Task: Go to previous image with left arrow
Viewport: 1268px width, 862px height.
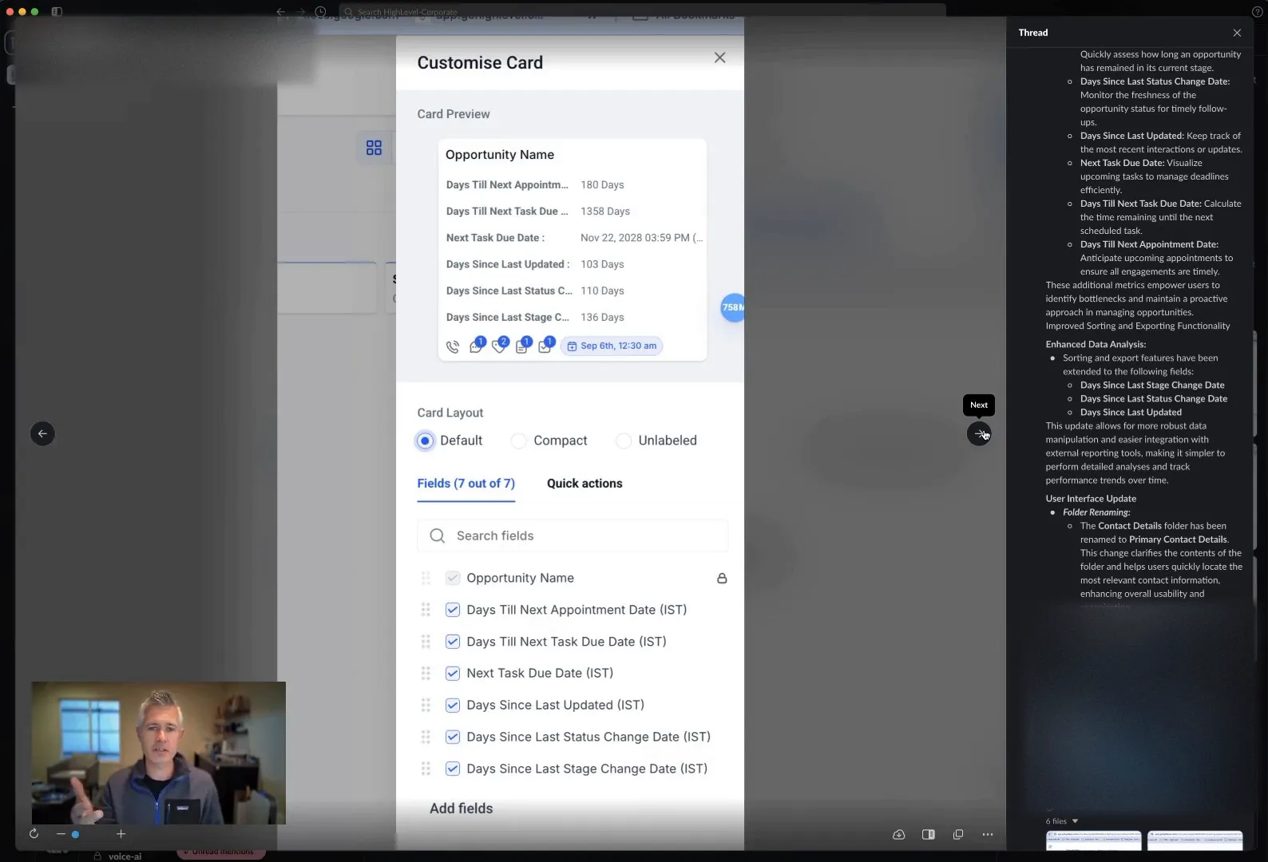Action: (x=42, y=433)
